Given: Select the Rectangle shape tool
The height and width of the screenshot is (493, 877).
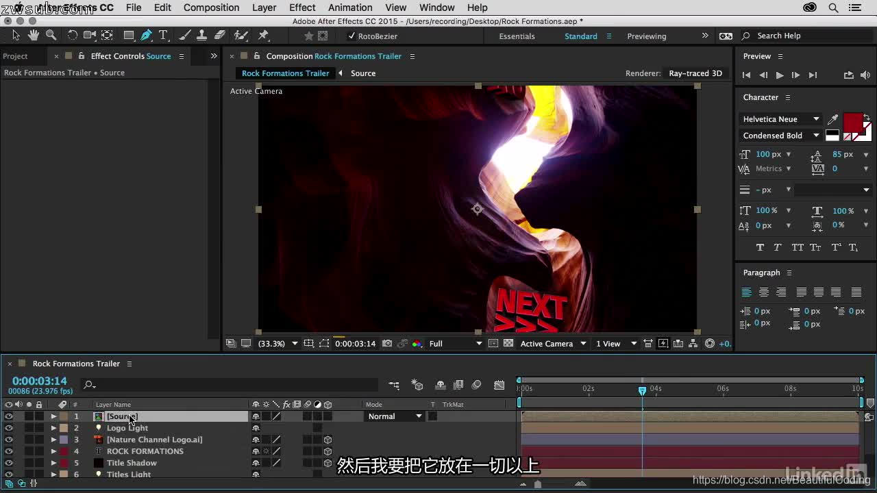Looking at the screenshot, I should click(129, 35).
